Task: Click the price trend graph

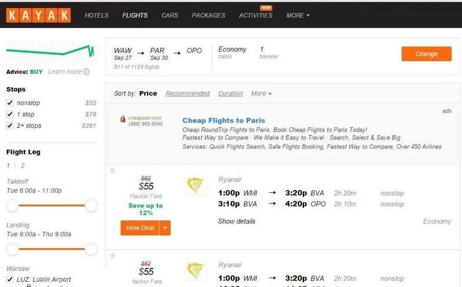Action: [x=51, y=52]
